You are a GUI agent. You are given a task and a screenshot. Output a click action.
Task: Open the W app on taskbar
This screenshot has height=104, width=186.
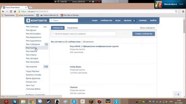tap(108, 101)
